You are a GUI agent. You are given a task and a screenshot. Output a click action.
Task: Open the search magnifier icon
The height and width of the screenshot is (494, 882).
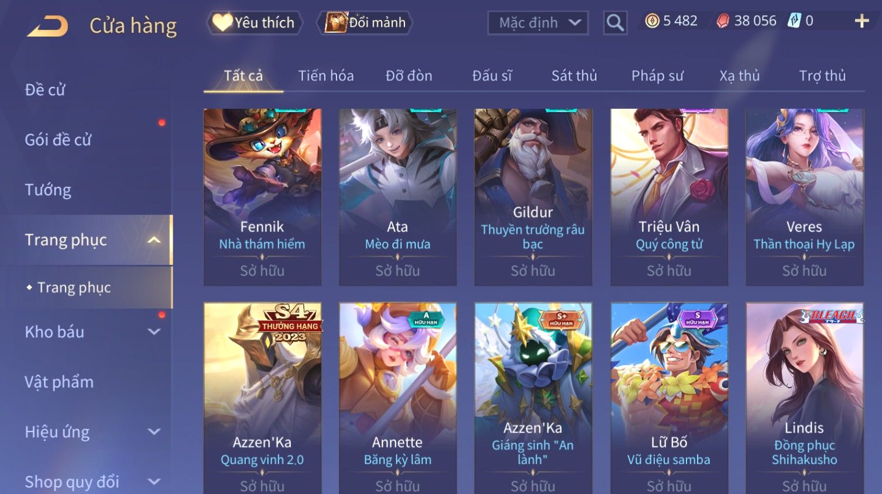(x=615, y=23)
